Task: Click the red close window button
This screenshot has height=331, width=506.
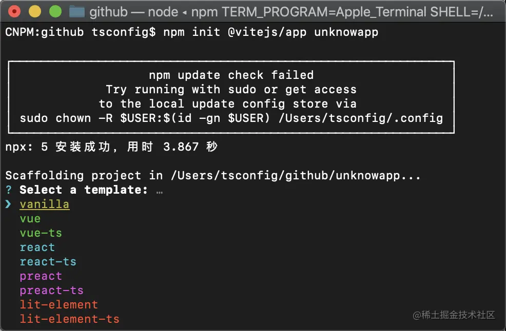Action: point(15,11)
